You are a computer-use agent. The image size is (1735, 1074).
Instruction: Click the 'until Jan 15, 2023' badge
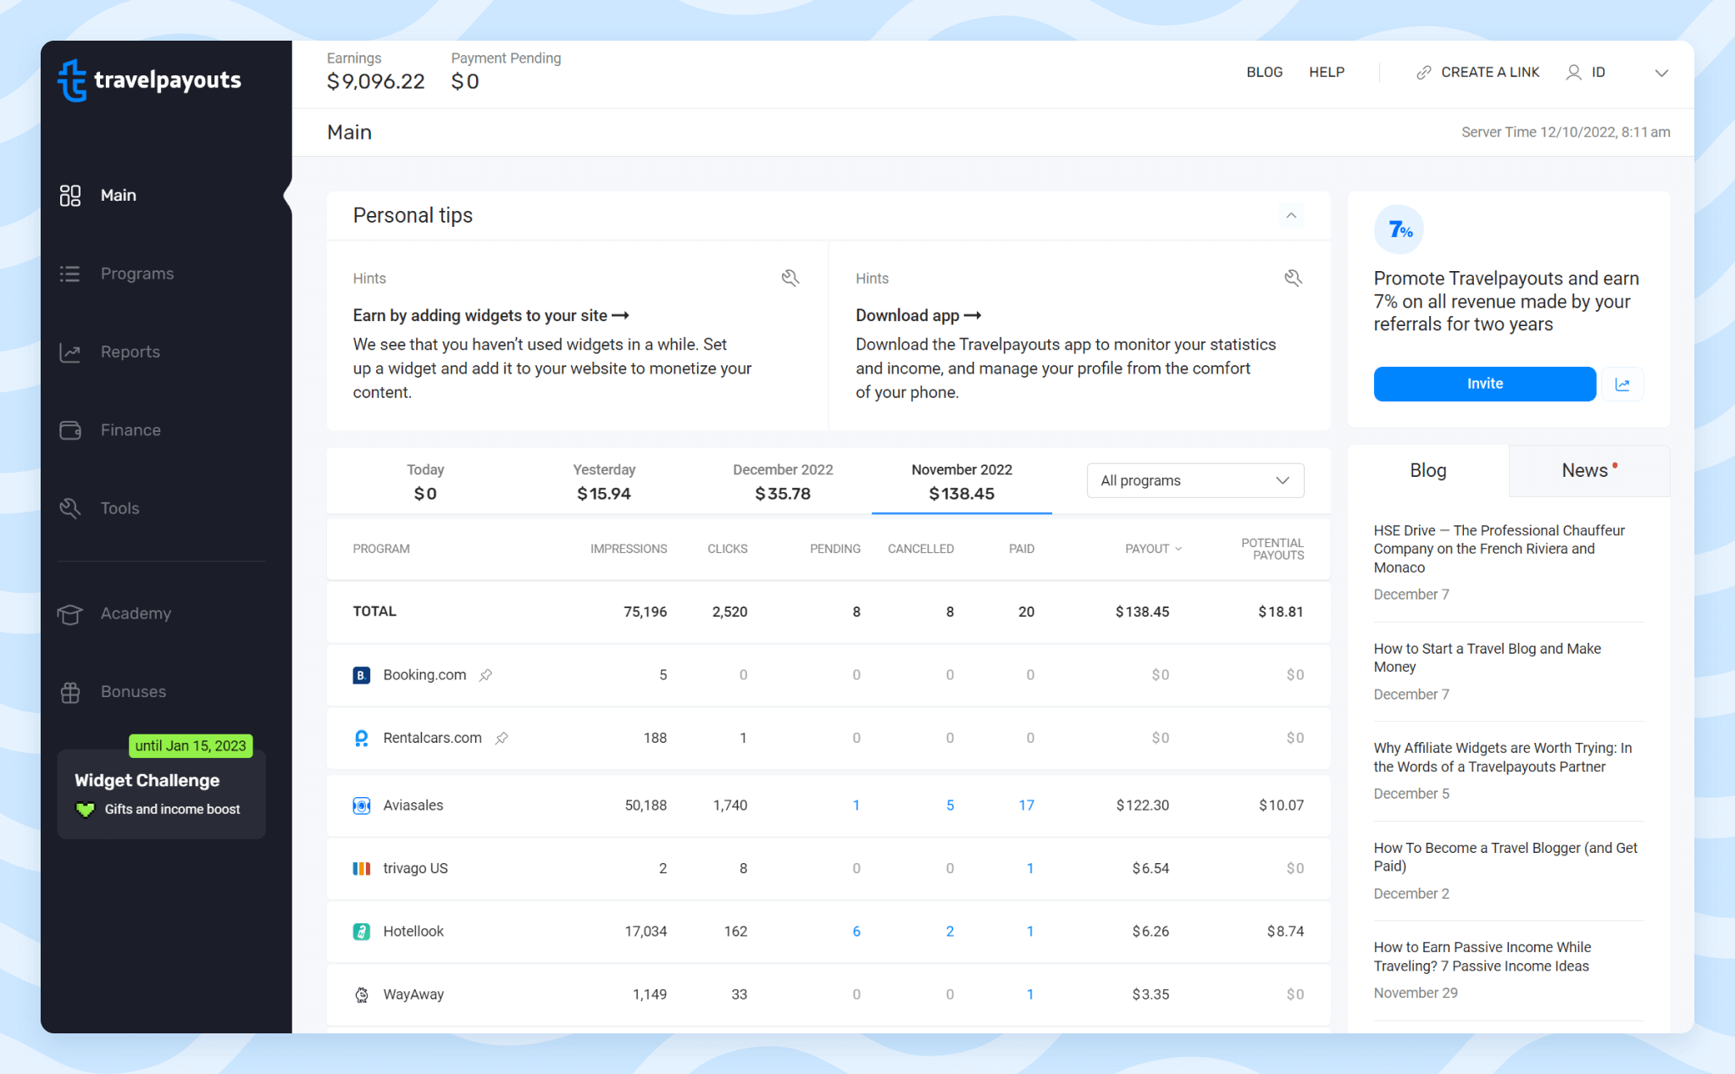191,746
